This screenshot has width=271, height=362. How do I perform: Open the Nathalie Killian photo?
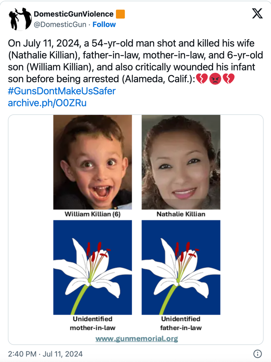181,162
